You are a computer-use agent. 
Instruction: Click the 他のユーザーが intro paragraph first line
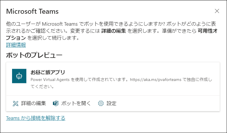coord(111,24)
